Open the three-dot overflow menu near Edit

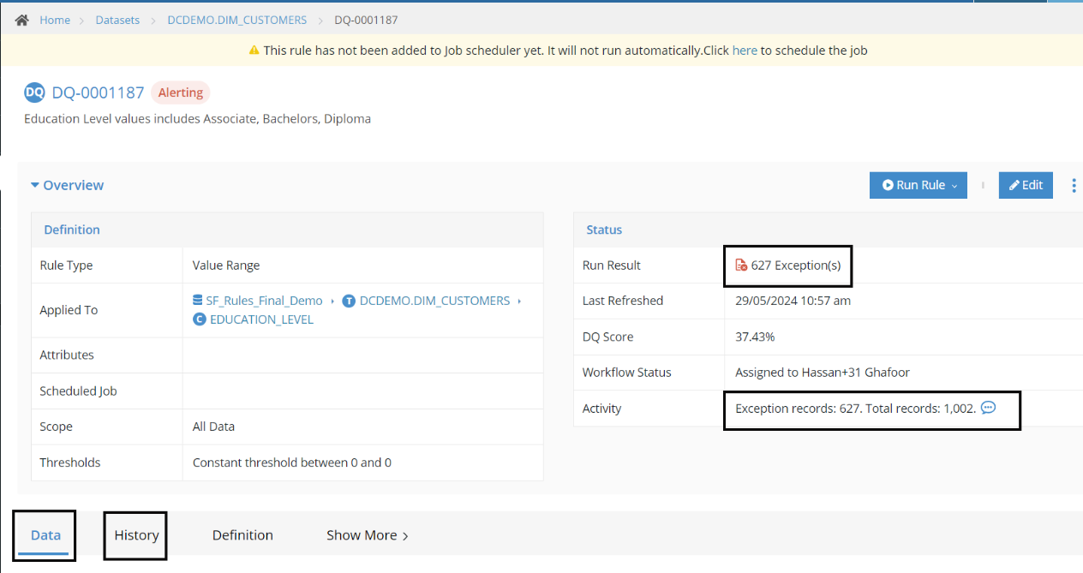(1074, 185)
